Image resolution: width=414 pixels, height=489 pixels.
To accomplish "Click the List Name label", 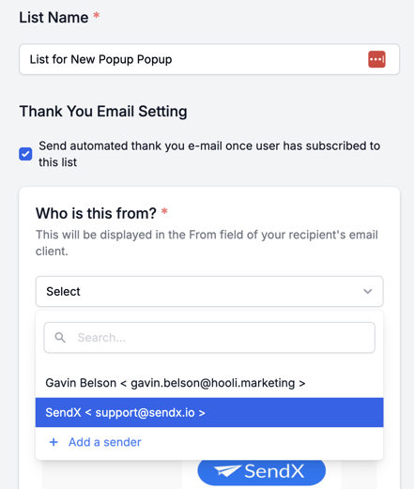I will 54,17.
